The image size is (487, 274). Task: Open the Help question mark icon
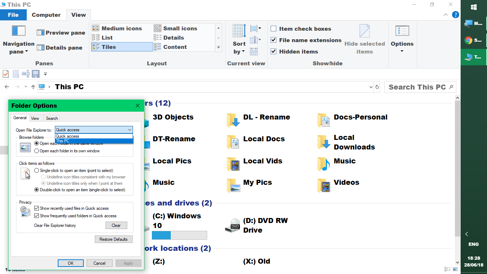tap(455, 15)
